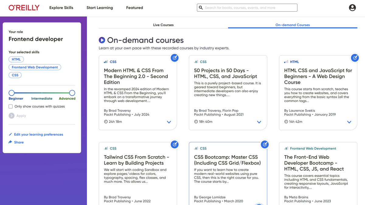Viewport: 365px width, 205px height.
Task: Click the Beginner level label
Action: click(x=16, y=99)
